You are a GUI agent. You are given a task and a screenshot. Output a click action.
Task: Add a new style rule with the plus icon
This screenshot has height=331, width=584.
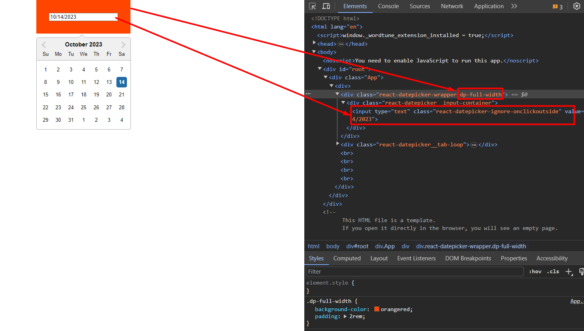pyautogui.click(x=569, y=271)
